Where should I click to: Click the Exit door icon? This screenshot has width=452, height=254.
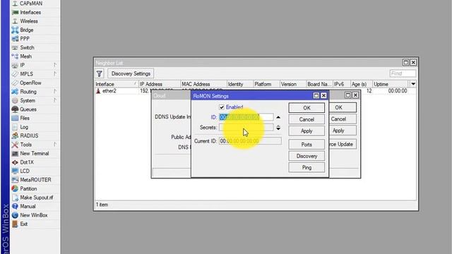coord(15,224)
